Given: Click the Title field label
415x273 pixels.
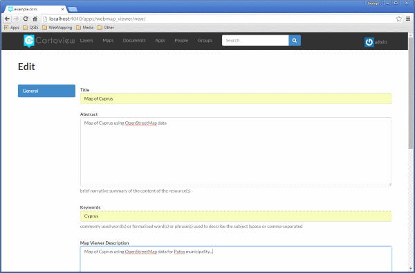Looking at the screenshot, I should click(84, 90).
